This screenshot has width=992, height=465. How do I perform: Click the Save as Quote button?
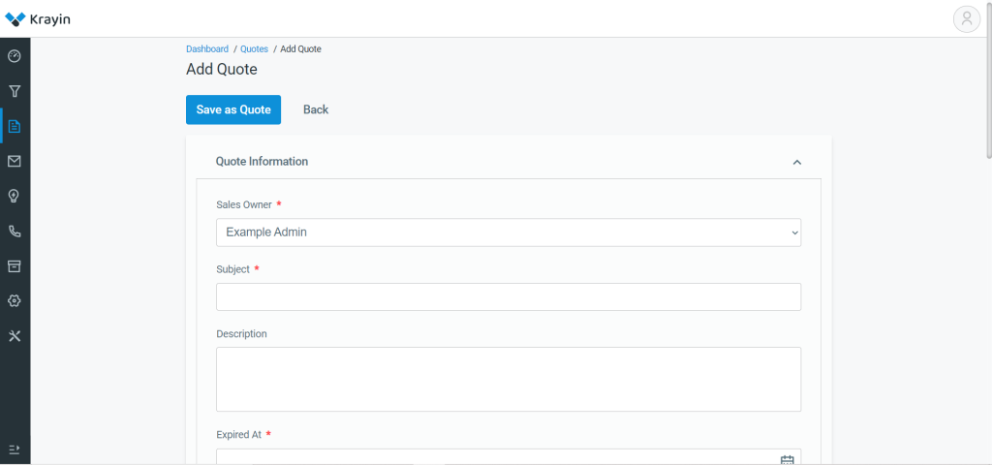coord(233,109)
